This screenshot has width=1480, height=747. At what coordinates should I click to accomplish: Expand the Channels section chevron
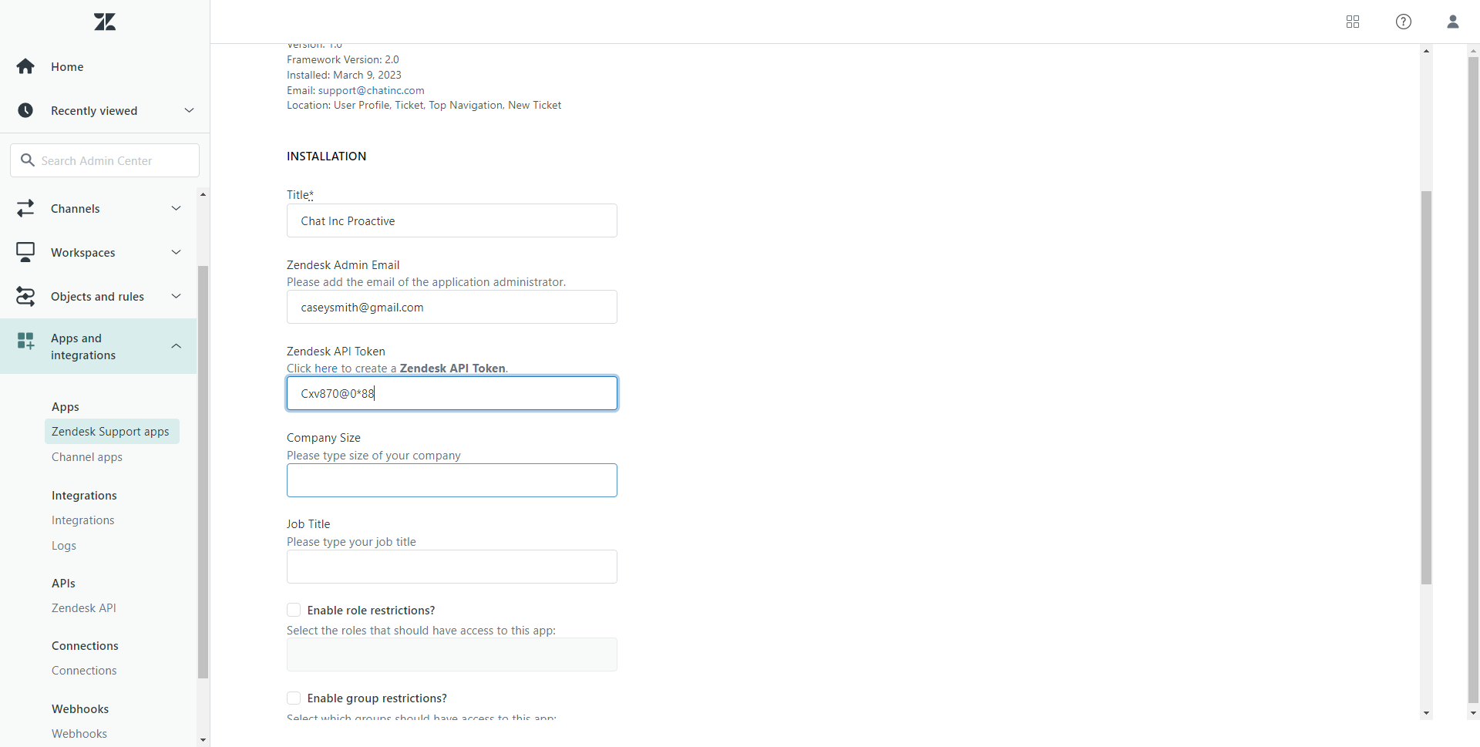(x=176, y=209)
